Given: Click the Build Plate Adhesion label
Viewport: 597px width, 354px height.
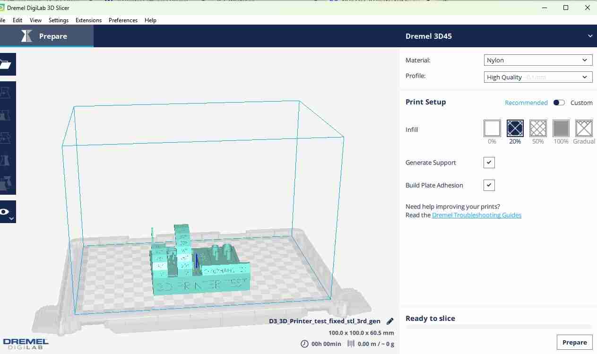Looking at the screenshot, I should [x=434, y=185].
